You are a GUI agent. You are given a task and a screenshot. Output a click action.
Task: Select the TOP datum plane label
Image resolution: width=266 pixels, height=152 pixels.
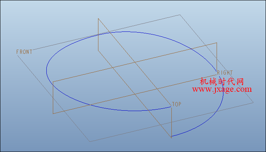click(177, 104)
